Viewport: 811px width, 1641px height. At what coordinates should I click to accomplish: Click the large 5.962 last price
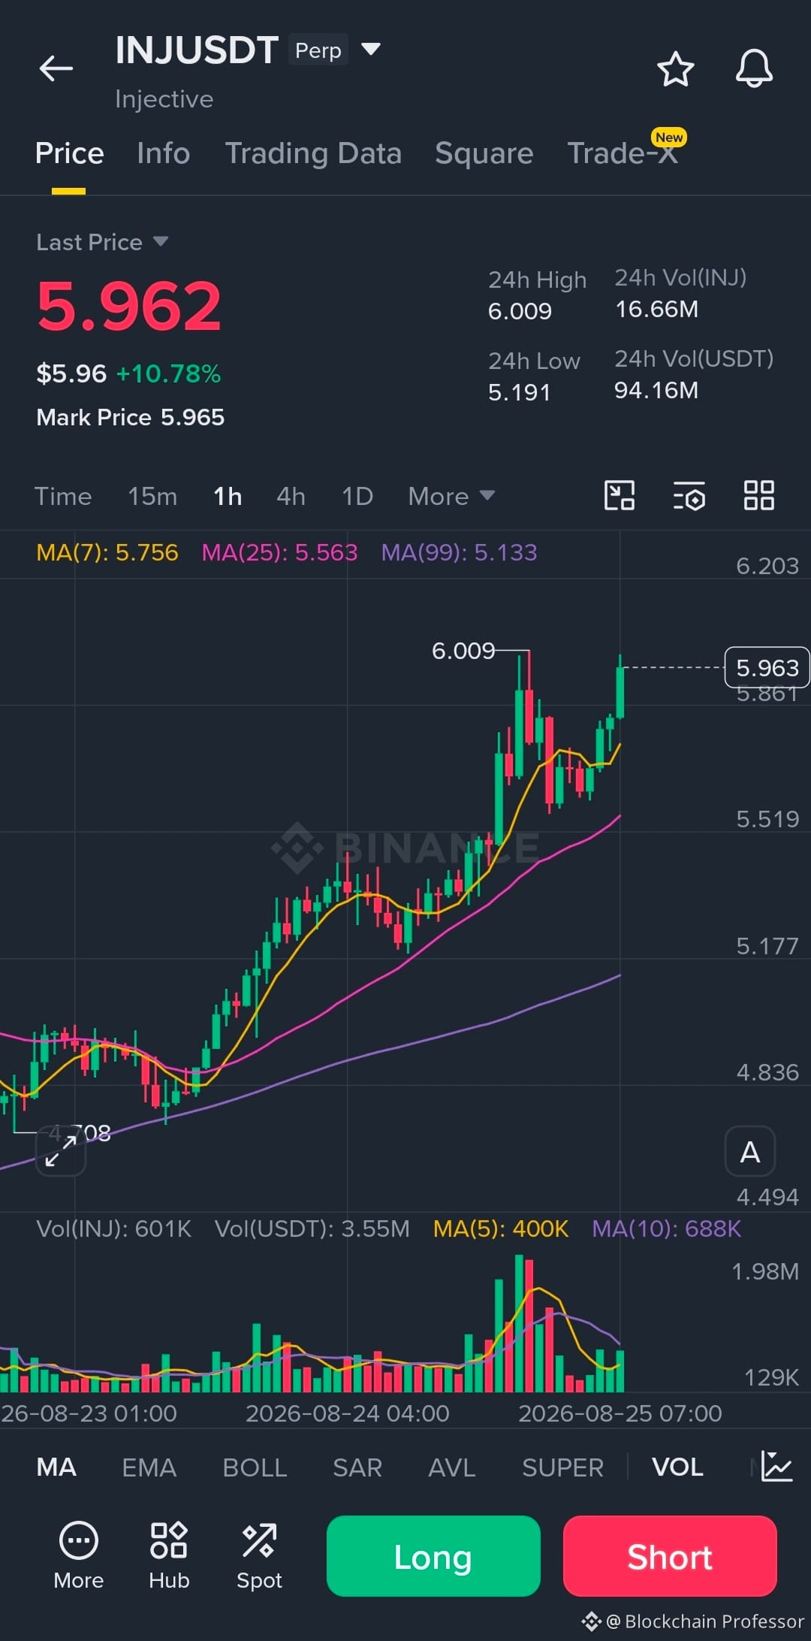pyautogui.click(x=129, y=306)
